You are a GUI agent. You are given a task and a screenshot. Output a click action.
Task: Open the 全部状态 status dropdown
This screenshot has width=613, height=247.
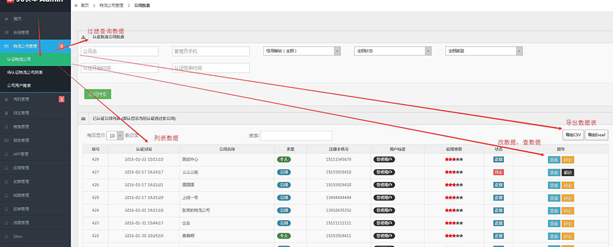tap(393, 51)
